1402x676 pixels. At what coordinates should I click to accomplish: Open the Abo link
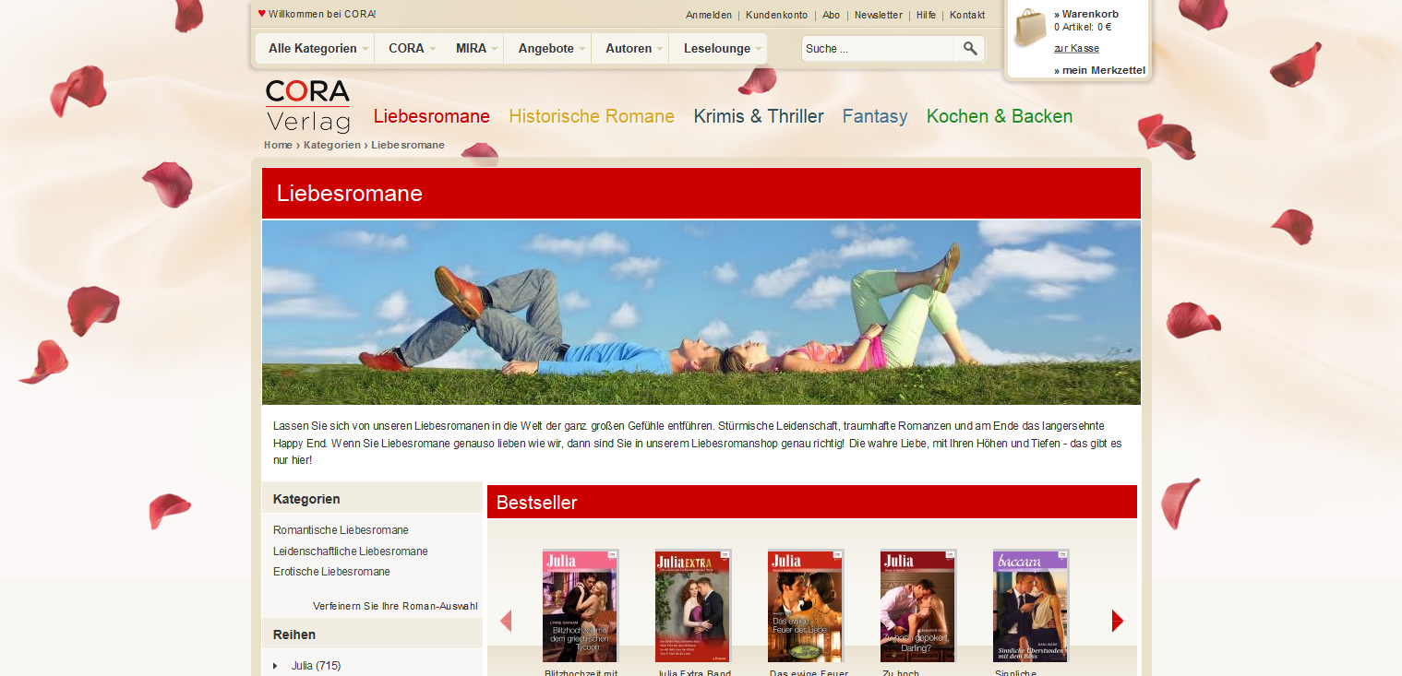(832, 15)
